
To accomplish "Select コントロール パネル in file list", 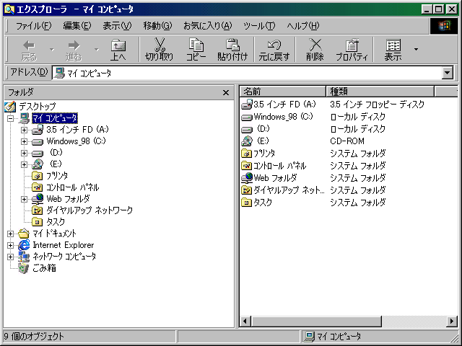I will pos(280,166).
